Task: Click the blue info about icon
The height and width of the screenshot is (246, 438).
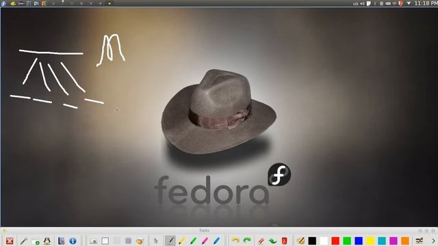Action: point(73,241)
